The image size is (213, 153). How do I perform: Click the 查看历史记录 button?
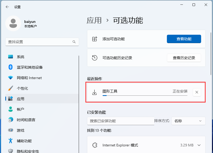[x=184, y=58]
